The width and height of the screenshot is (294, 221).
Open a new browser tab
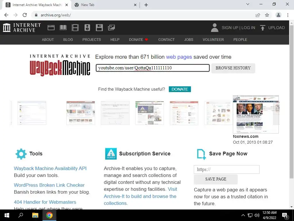tap(146, 5)
